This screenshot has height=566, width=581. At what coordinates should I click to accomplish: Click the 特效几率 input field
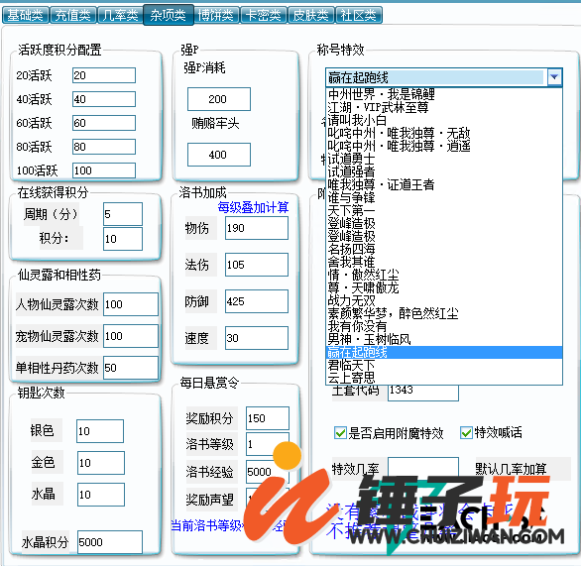point(423,468)
